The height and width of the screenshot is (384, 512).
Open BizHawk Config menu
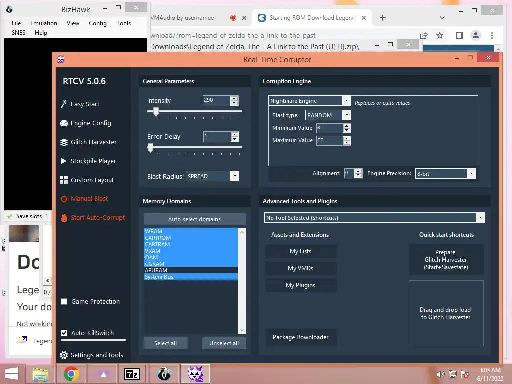point(98,23)
